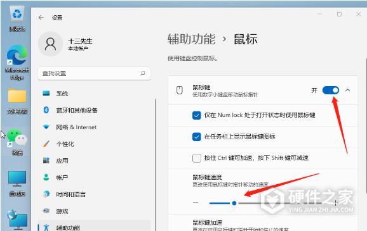
Task: Launch the Microsoft Edge desktop shortcut
Action: click(x=17, y=62)
